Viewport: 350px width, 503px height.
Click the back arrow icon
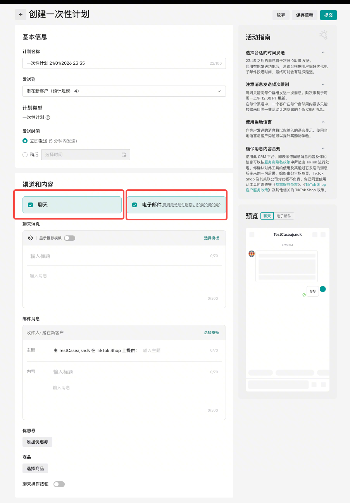tap(21, 15)
